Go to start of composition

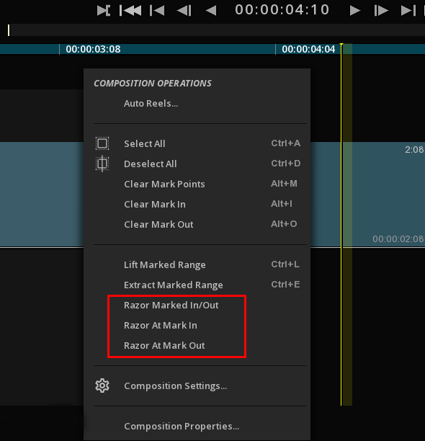pyautogui.click(x=130, y=11)
